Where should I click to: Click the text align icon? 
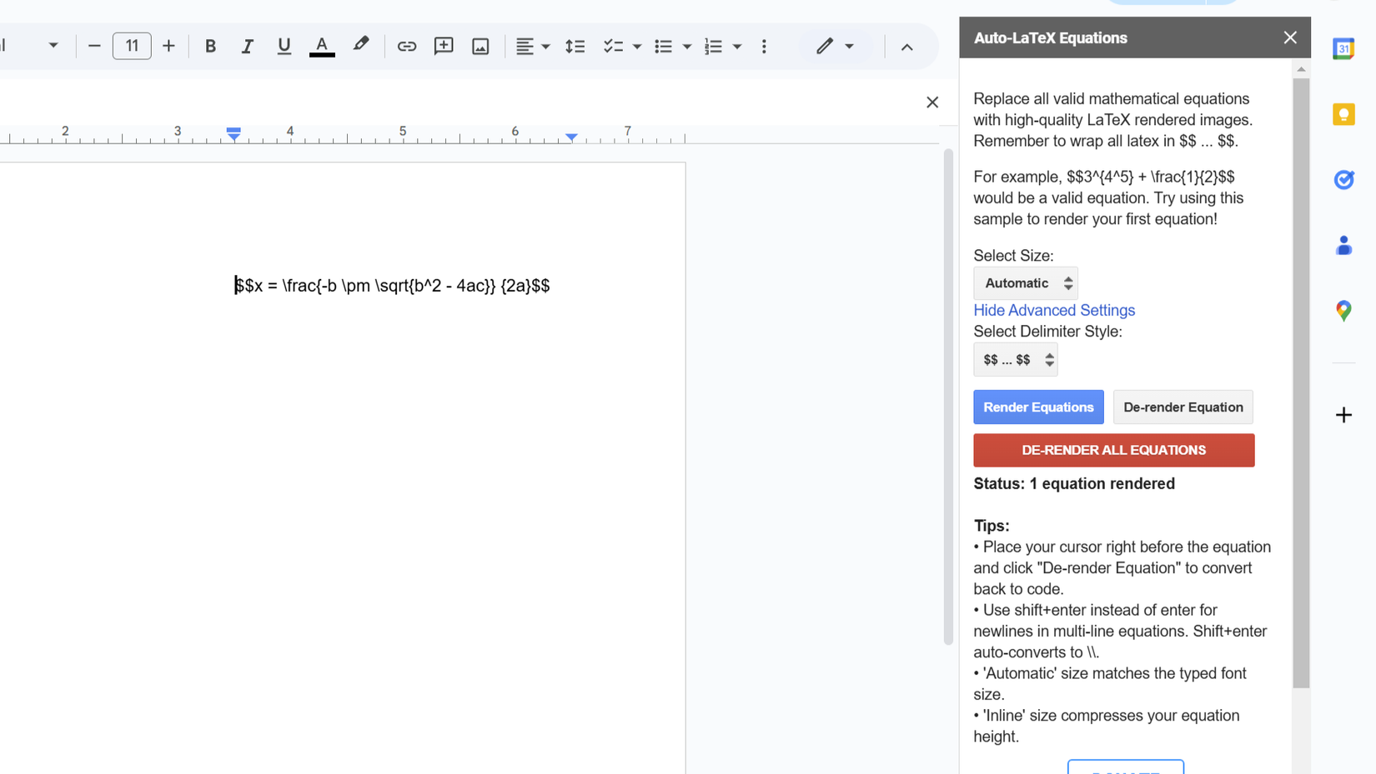coord(525,47)
